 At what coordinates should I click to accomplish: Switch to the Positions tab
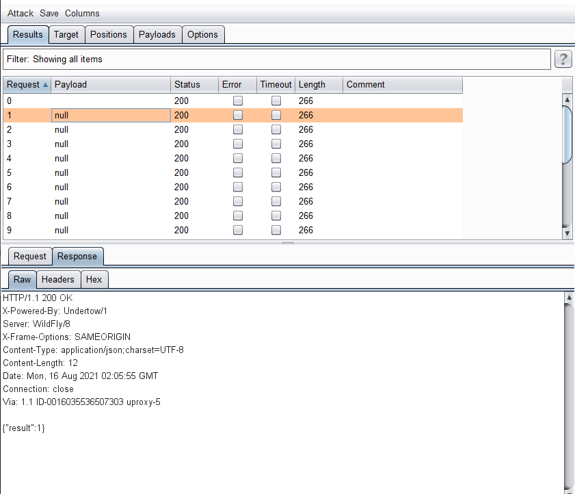click(109, 34)
